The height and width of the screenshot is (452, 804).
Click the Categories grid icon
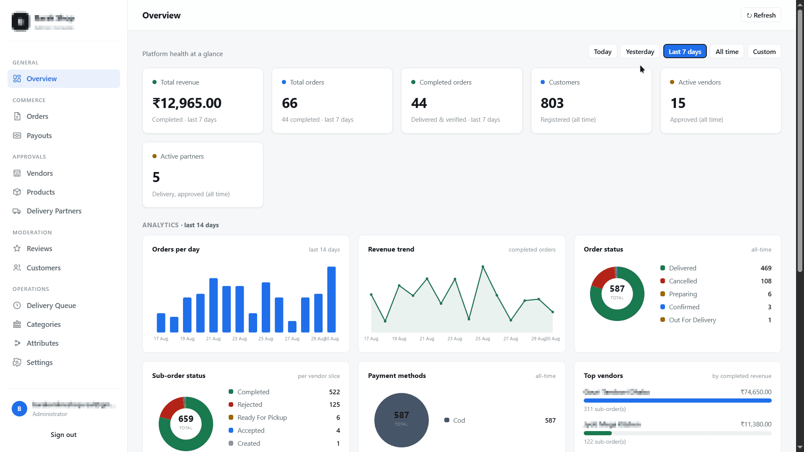[x=17, y=324]
